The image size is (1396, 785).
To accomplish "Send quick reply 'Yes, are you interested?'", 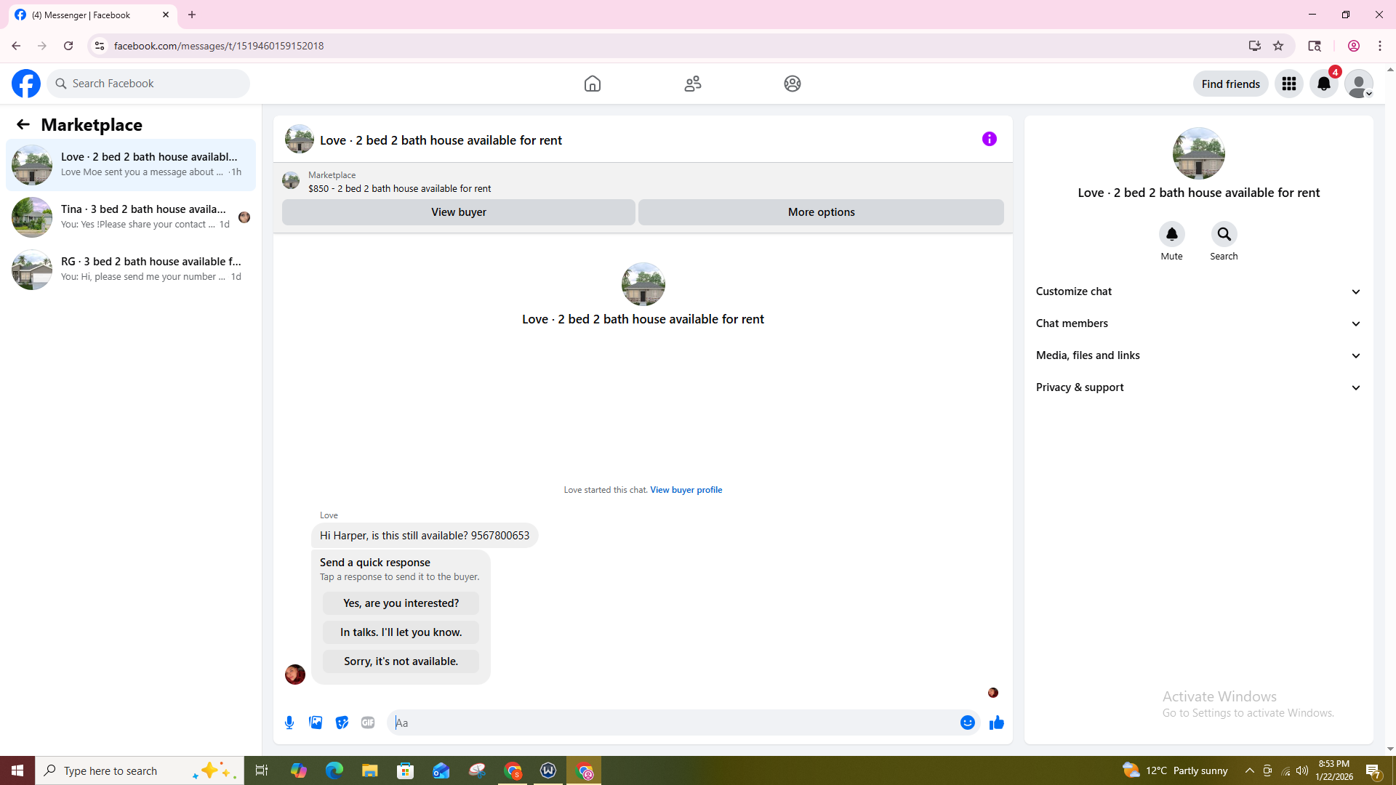I will tap(401, 603).
